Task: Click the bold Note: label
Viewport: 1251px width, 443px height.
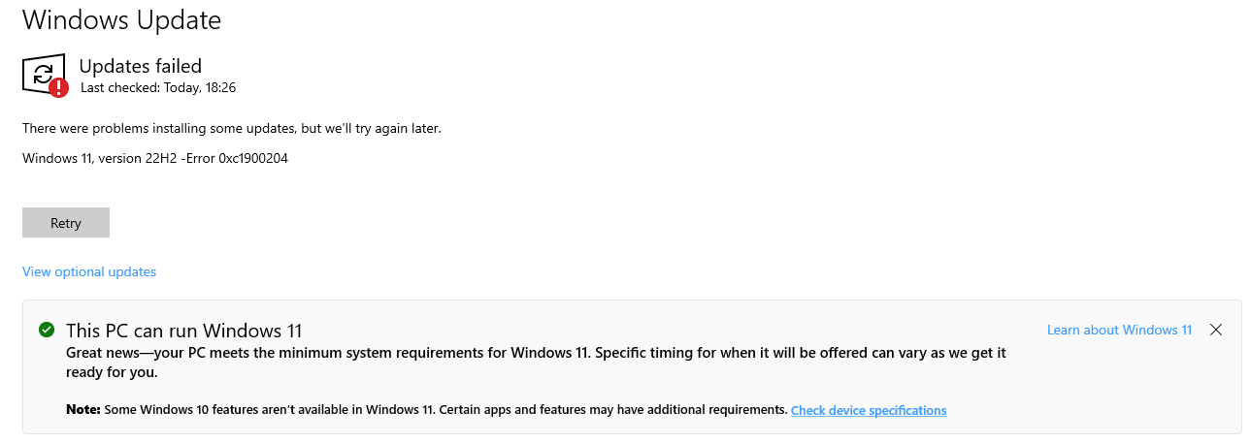Action: tap(82, 410)
